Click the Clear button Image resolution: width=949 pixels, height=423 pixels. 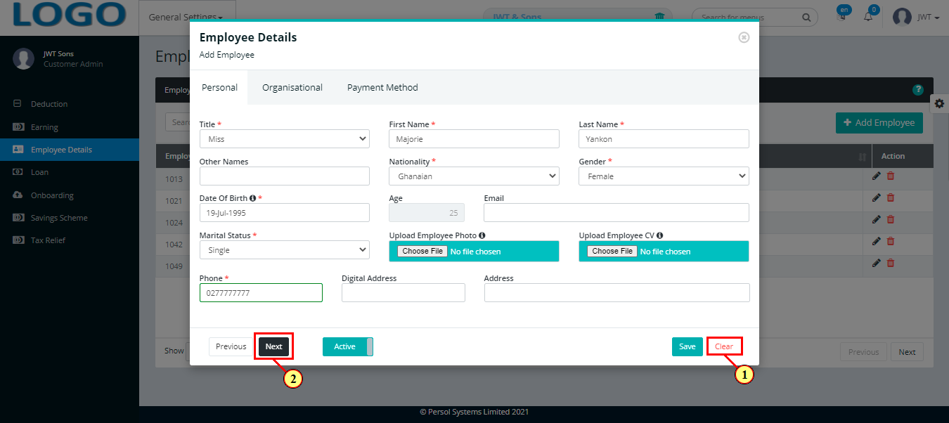724,346
